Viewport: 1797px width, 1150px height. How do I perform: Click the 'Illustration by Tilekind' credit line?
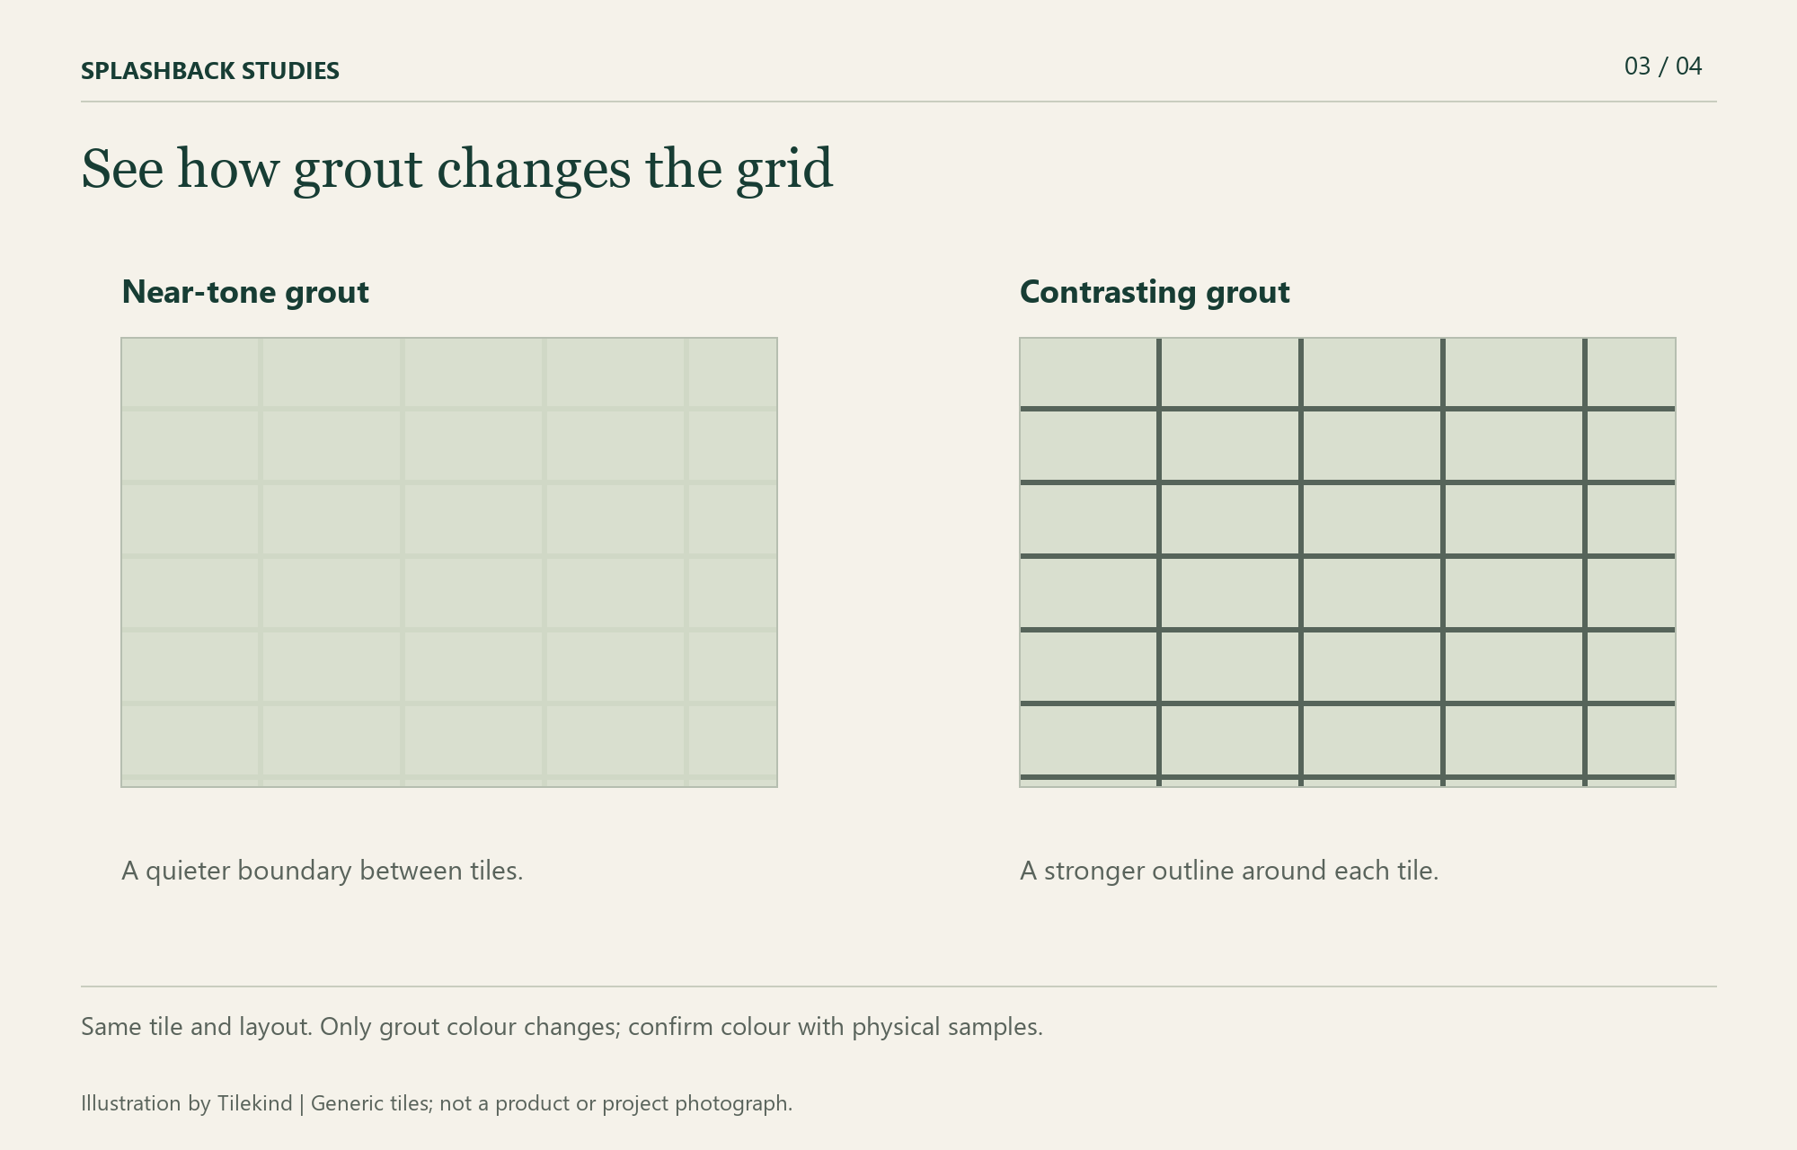point(437,1103)
